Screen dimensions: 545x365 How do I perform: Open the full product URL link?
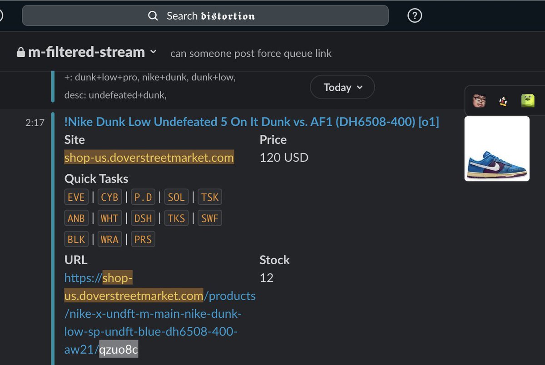point(160,313)
